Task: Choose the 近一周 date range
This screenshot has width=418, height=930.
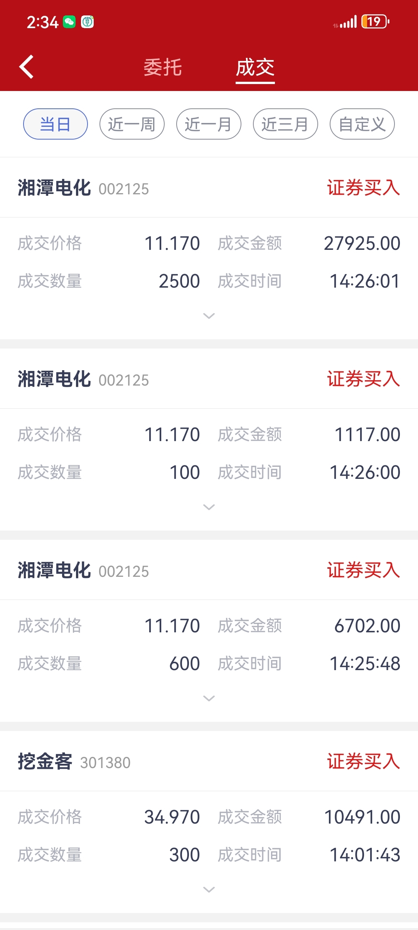Action: click(132, 124)
